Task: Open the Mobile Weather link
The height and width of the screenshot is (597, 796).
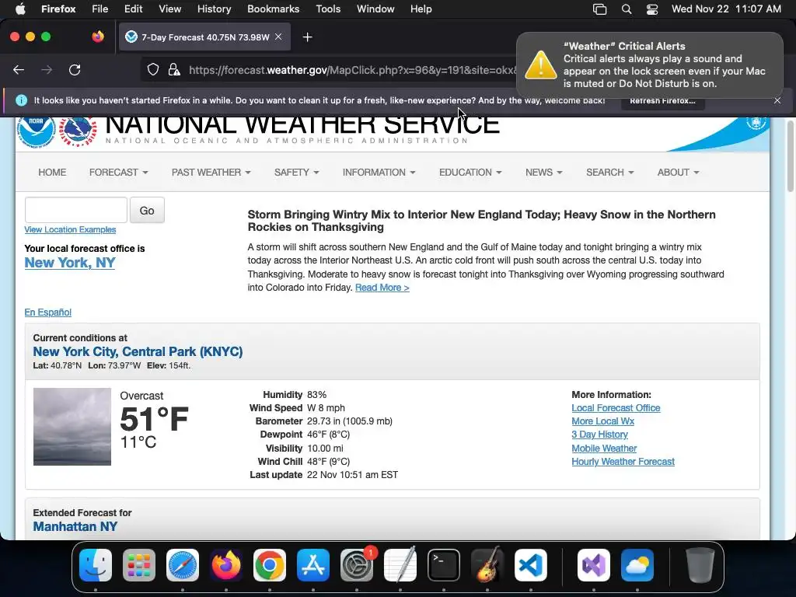Action: (604, 449)
